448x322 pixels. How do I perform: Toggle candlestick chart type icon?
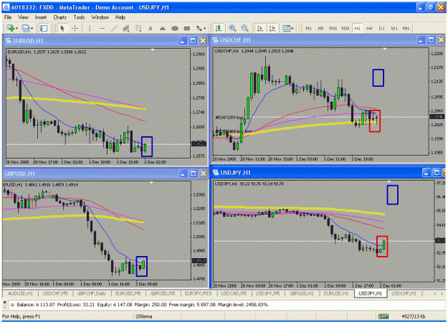point(219,28)
